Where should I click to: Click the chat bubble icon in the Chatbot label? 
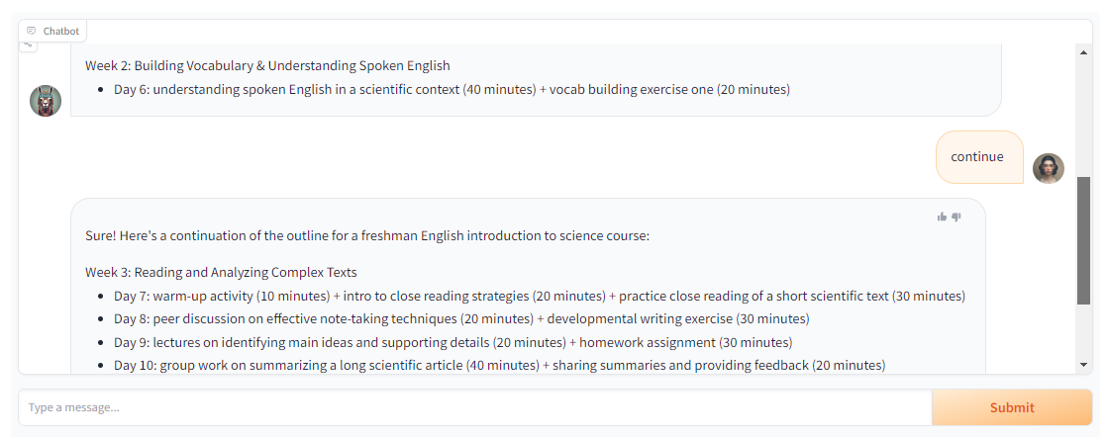[31, 31]
